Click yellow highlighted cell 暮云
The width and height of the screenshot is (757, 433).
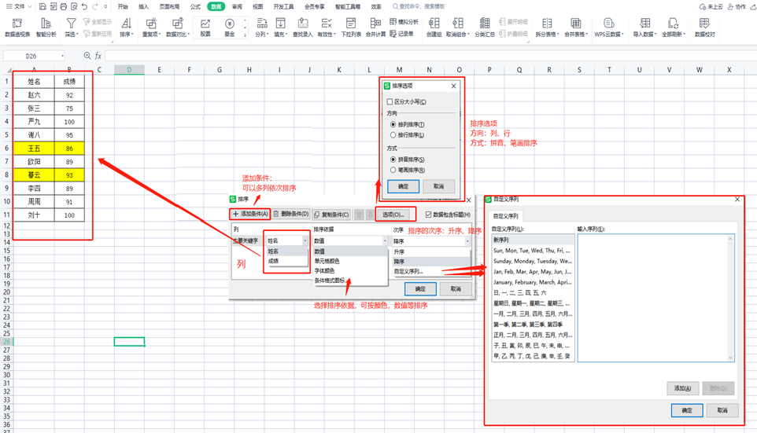(35, 175)
